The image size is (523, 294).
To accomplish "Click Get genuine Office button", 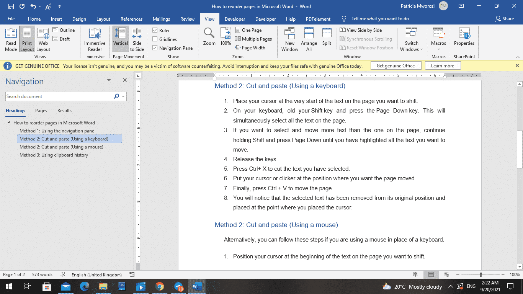I will pyautogui.click(x=396, y=66).
